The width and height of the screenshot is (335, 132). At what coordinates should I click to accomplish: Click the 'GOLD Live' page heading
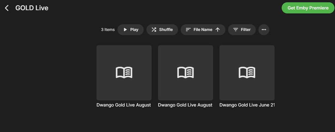32,8
